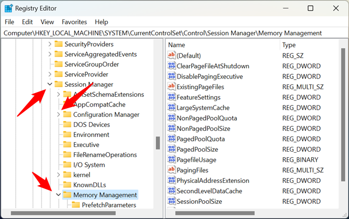Select the Session Manager key label

pyautogui.click(x=89, y=84)
